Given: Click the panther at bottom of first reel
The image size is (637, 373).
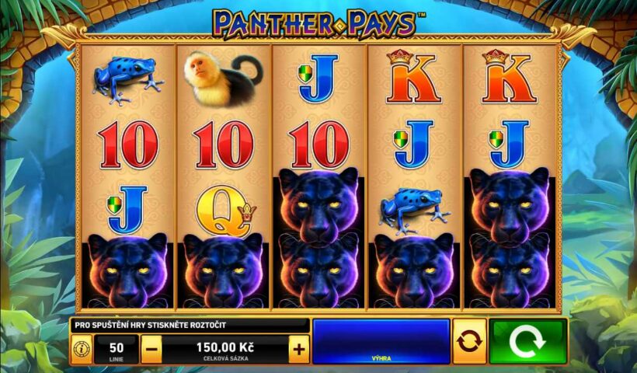Looking at the screenshot, I should tap(128, 270).
